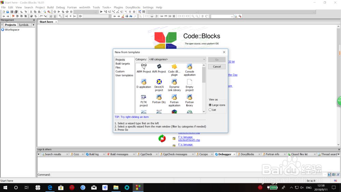Click the Toggle bookmark red flag icon
Screen dimensions: 341x192
(x=13, y=16)
